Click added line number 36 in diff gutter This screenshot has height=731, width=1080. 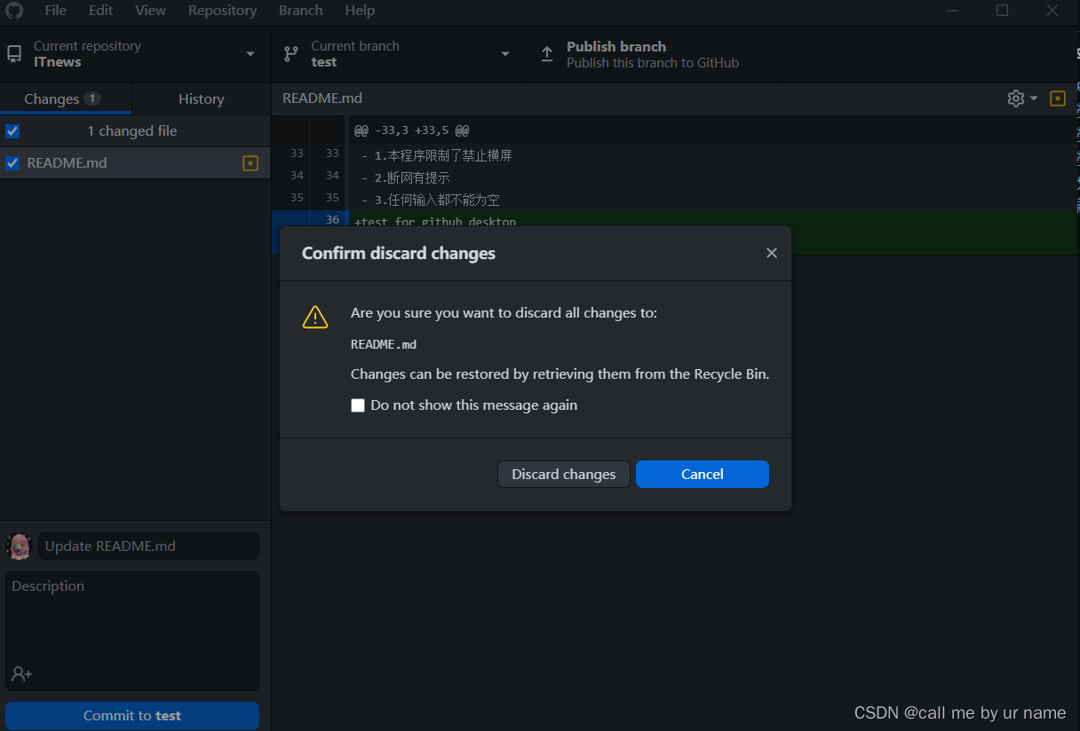(332, 220)
